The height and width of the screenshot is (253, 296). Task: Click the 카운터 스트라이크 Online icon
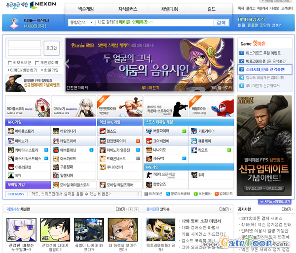148,175
